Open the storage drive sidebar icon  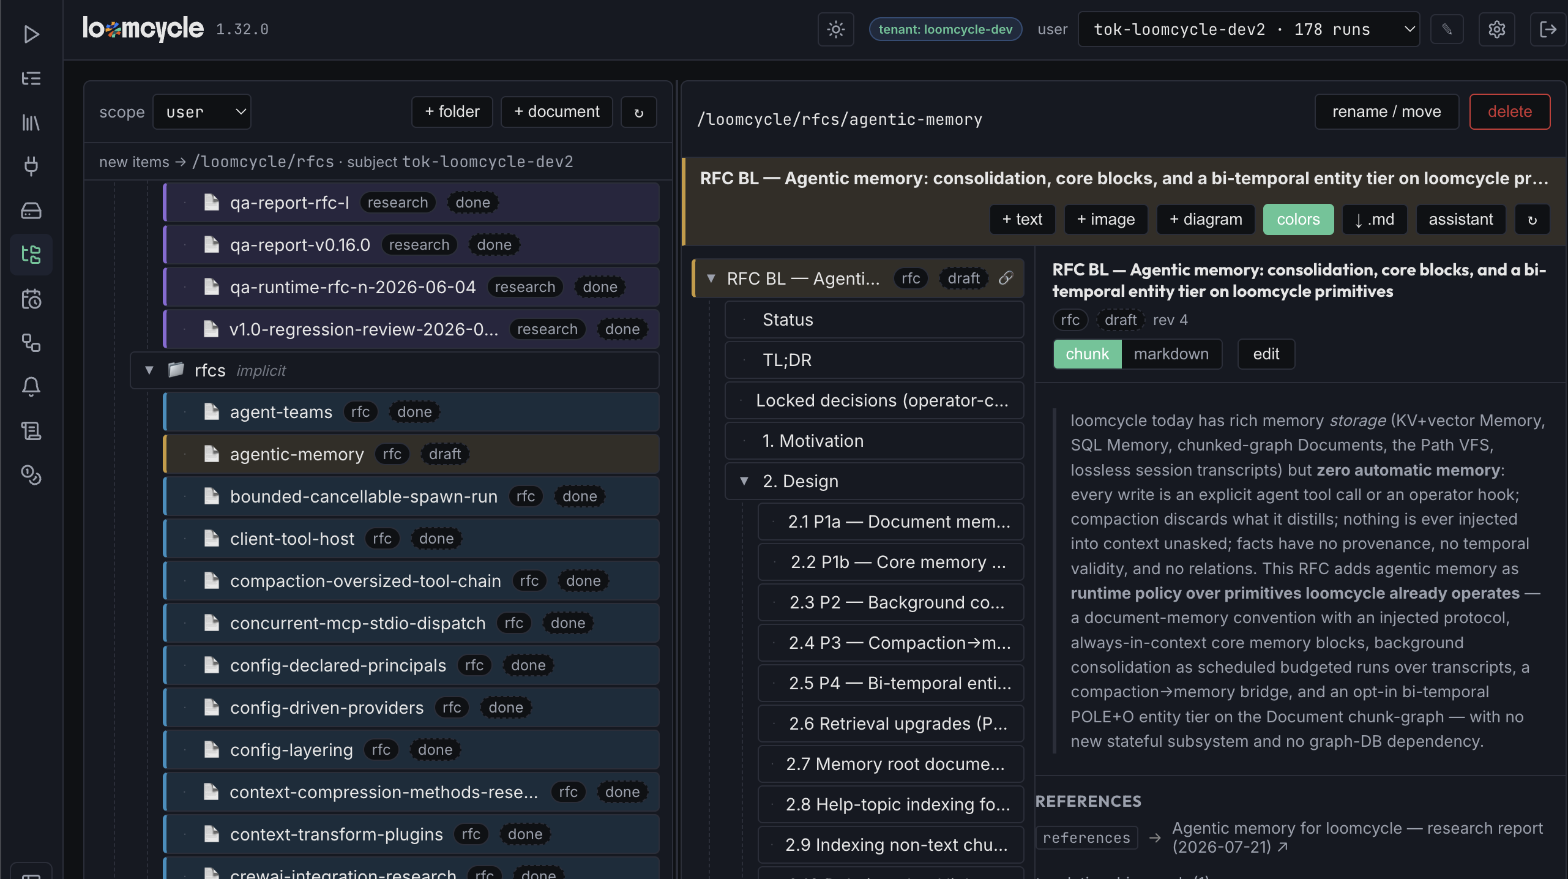(x=31, y=211)
